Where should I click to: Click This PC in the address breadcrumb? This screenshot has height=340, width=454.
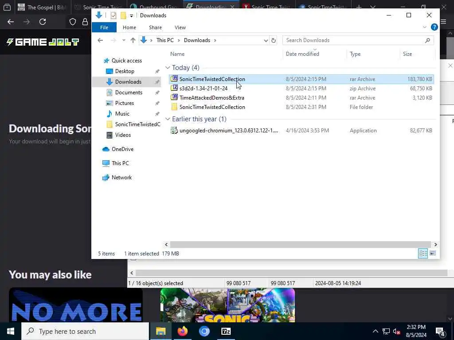165,40
